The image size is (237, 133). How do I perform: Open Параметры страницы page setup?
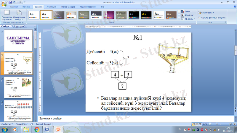7,15
